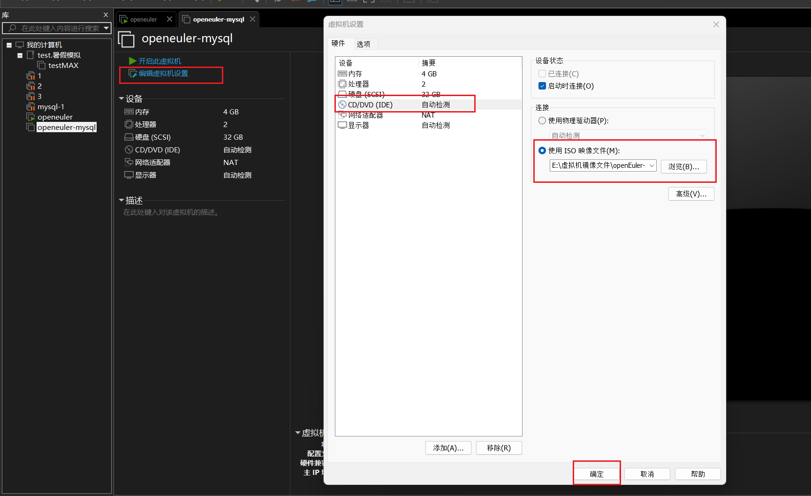Click the 摘要 column header in dialog
This screenshot has height=496, width=811.
470,62
